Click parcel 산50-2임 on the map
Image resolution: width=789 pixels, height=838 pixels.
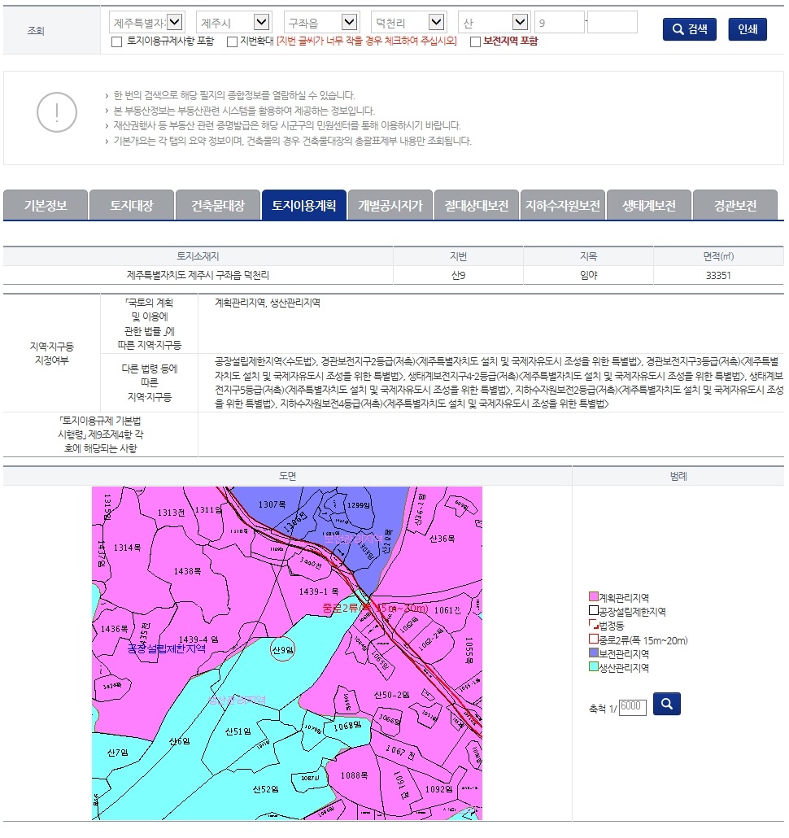(391, 695)
